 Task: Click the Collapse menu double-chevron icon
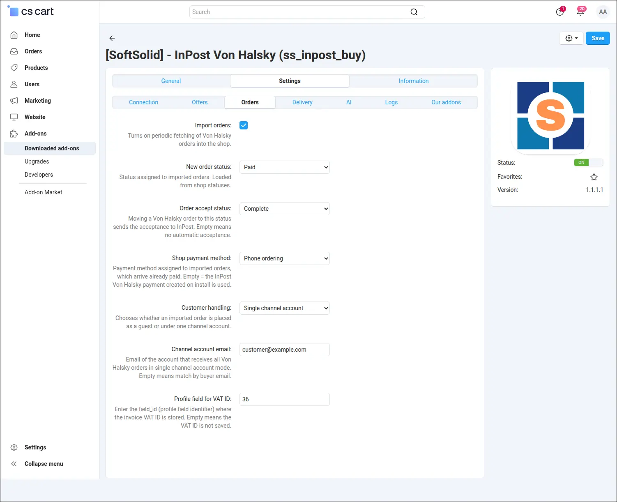(x=14, y=464)
